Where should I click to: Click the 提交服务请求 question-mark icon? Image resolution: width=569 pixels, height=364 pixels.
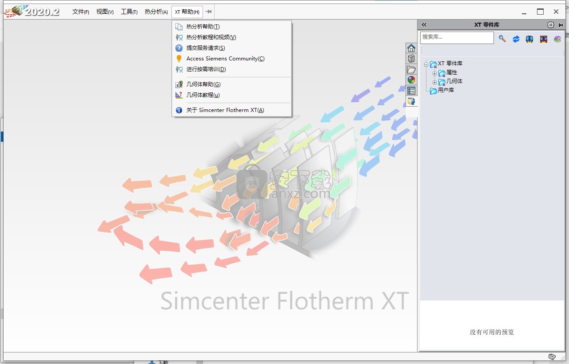pyautogui.click(x=179, y=48)
